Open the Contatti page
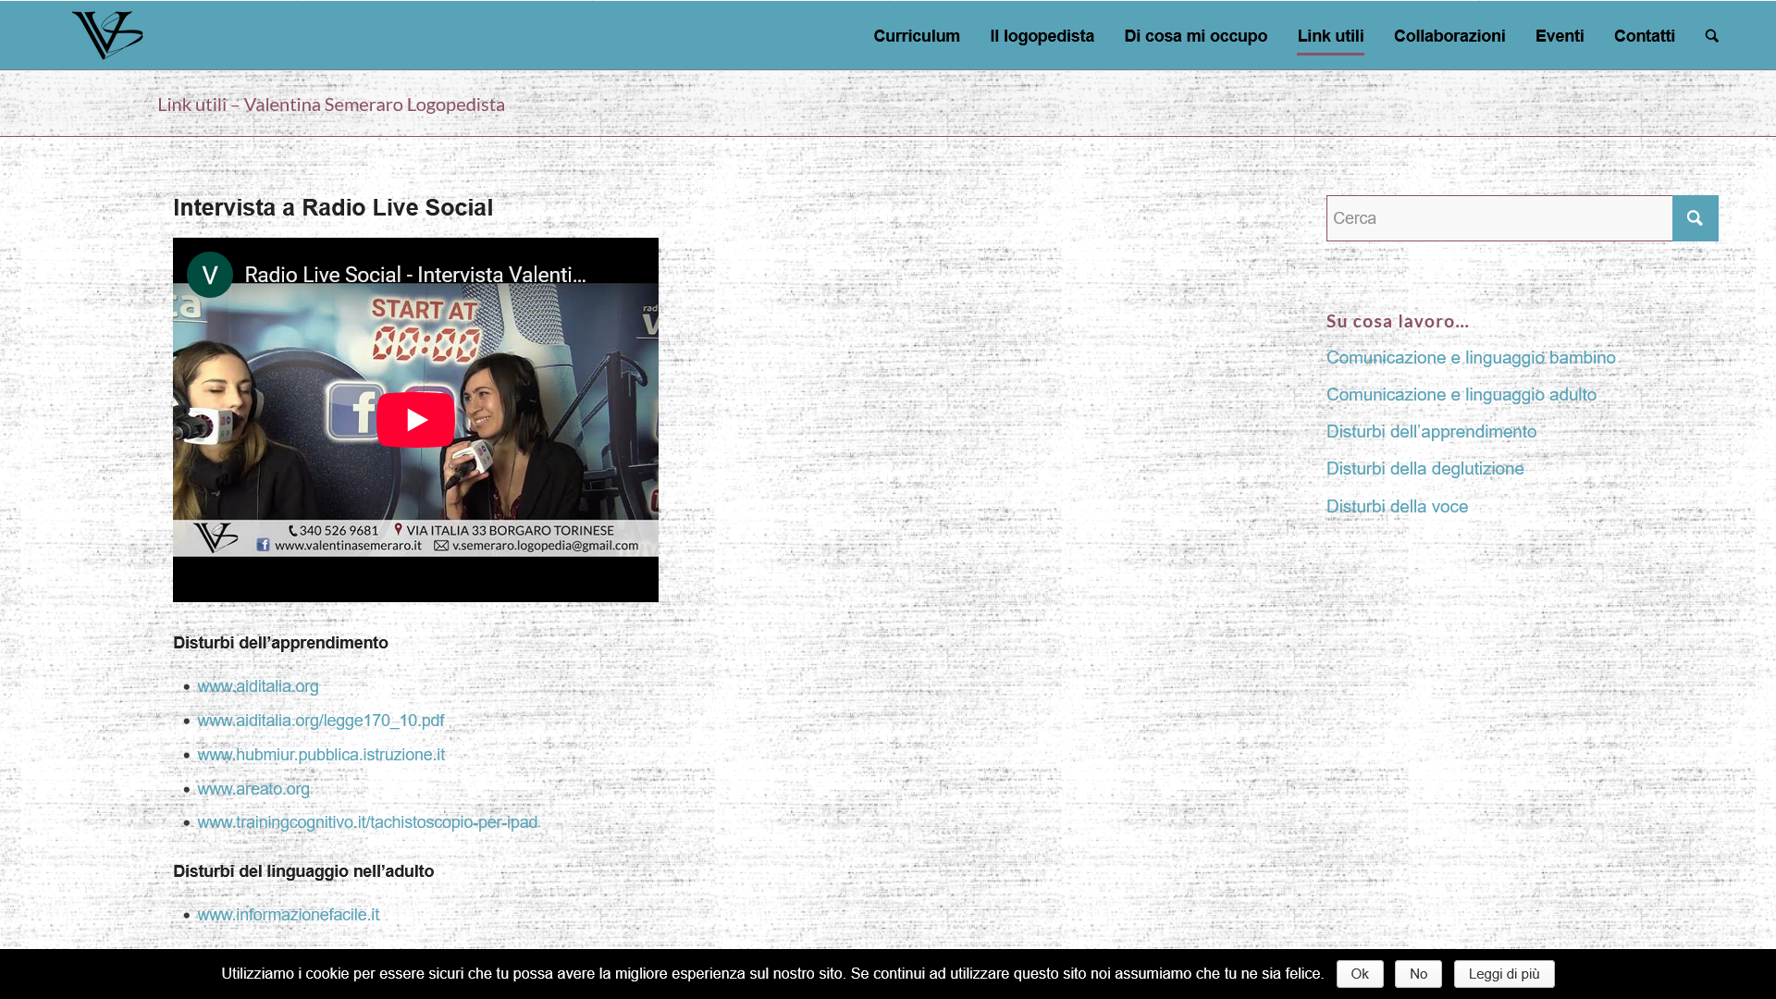Image resolution: width=1776 pixels, height=999 pixels. [1644, 36]
